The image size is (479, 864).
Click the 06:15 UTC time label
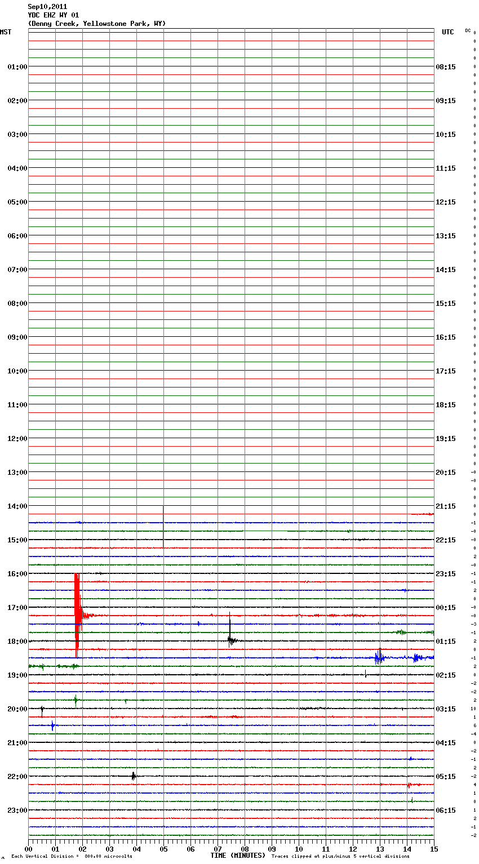446,810
